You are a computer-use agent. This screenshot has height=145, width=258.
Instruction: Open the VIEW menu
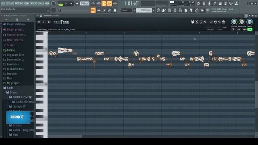click(x=27, y=3)
